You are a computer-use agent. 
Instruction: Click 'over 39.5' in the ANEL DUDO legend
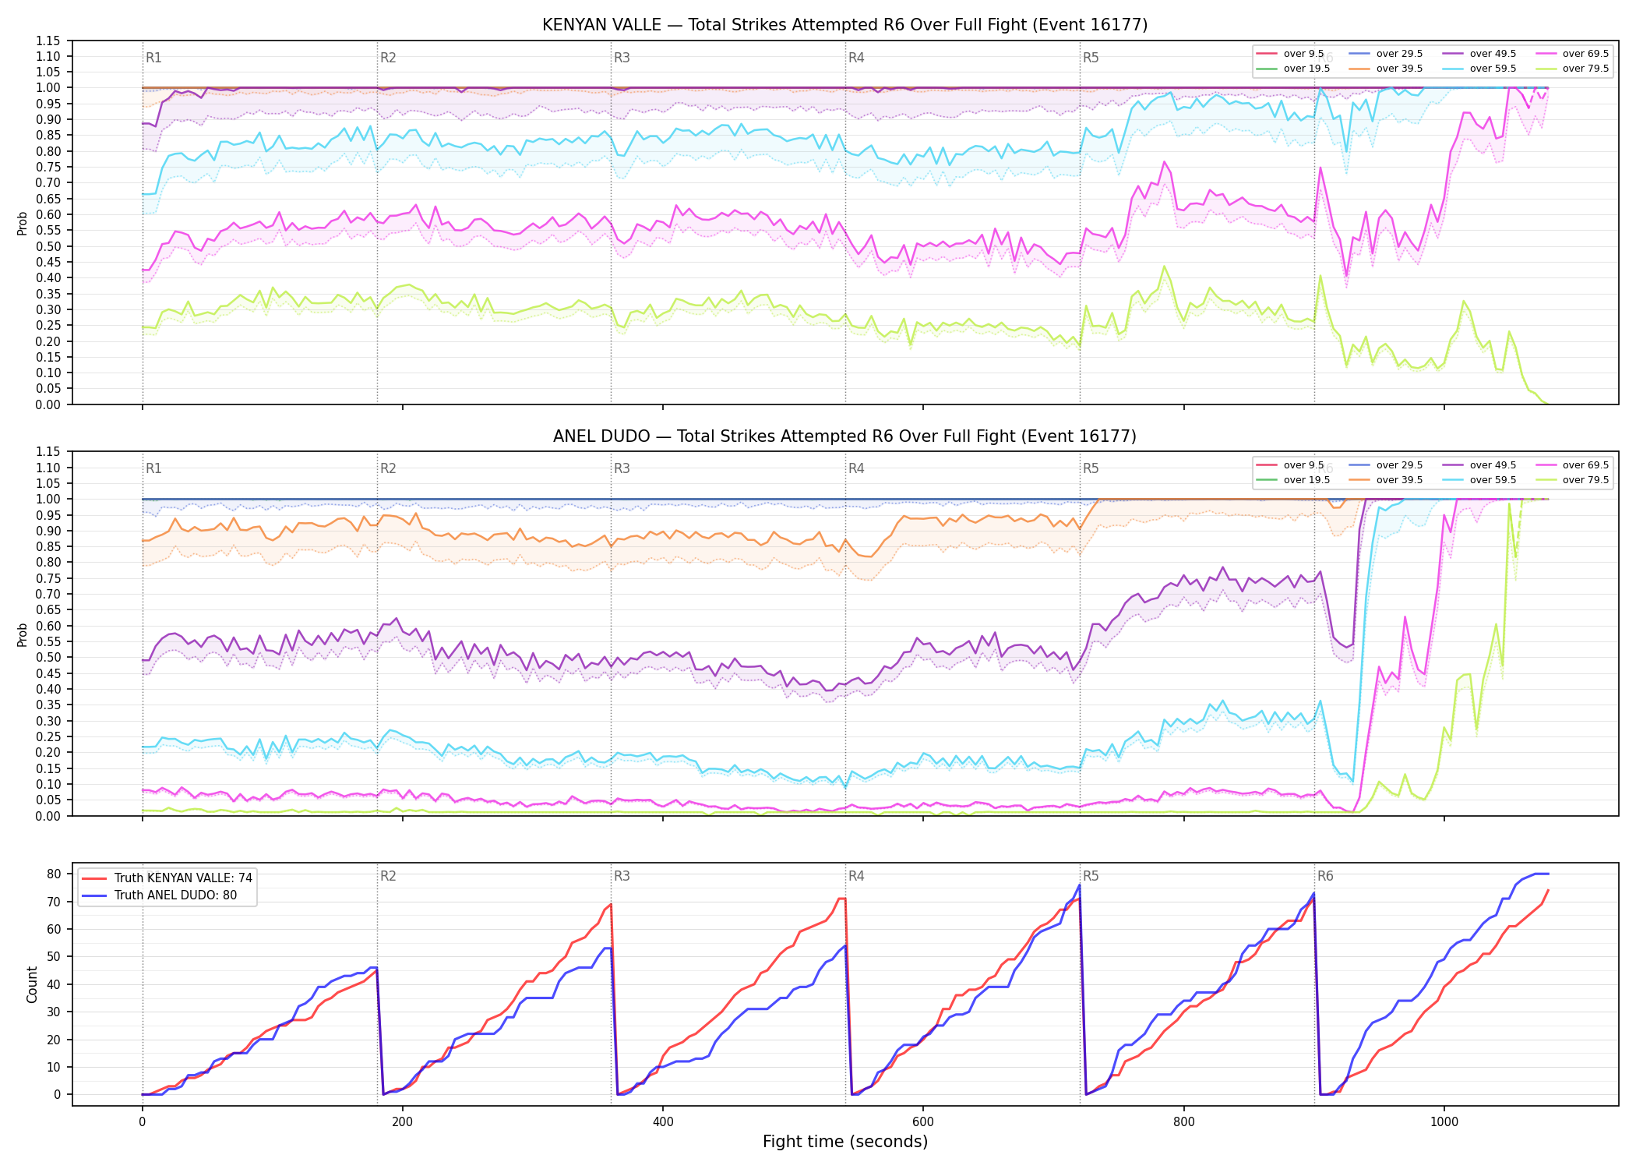coord(1399,480)
